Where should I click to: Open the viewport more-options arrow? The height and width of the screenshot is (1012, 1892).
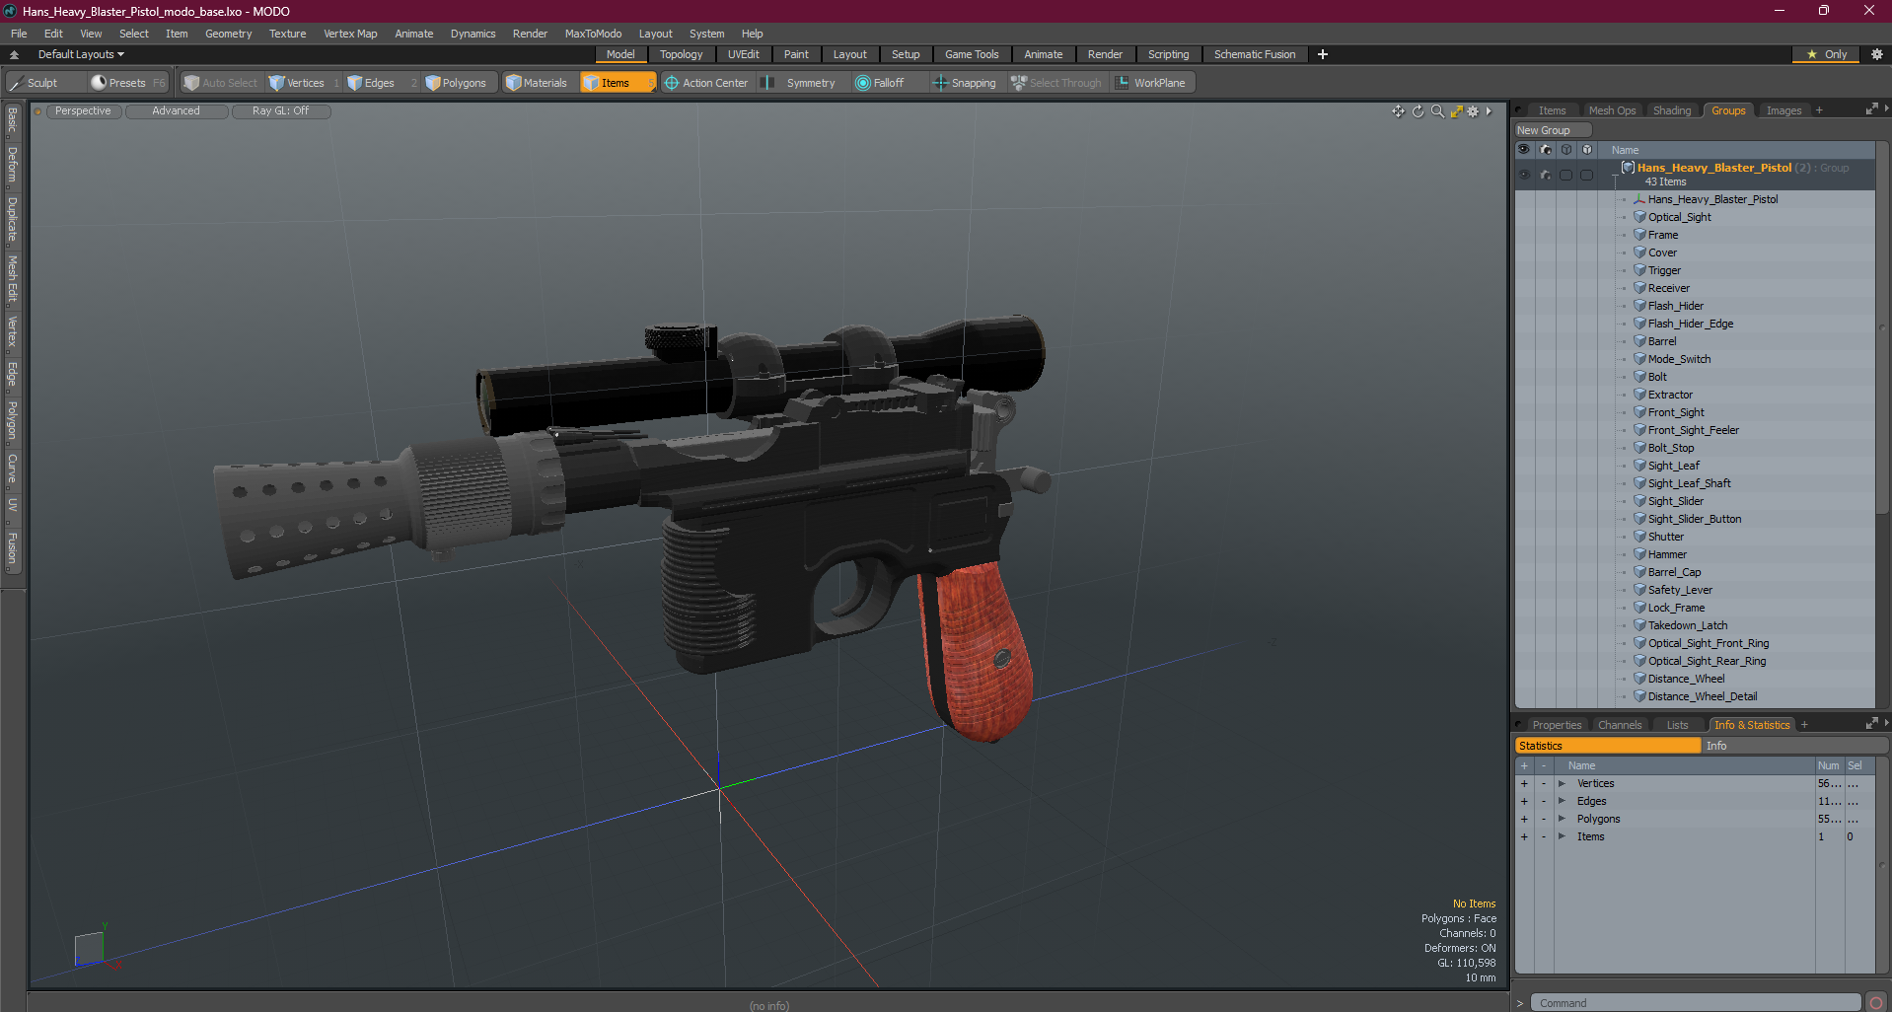click(x=1489, y=111)
